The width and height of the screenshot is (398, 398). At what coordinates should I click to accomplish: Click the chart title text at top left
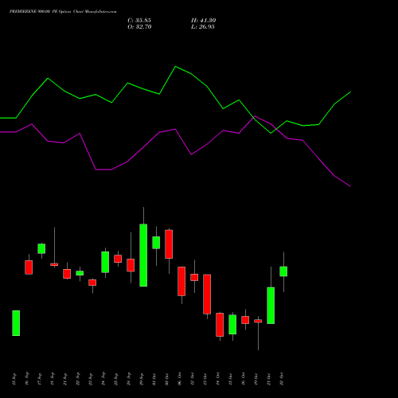click(63, 12)
